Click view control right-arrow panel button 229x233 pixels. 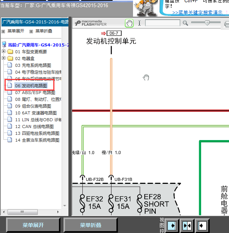[x=172, y=226]
